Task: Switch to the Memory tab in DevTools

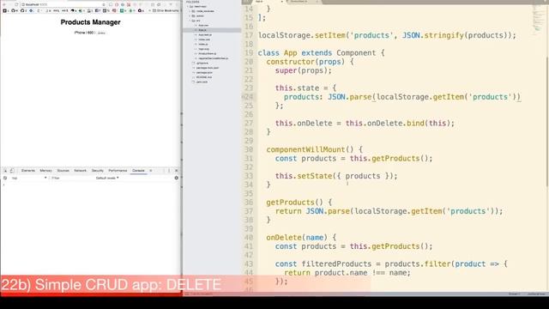Action: coord(45,171)
